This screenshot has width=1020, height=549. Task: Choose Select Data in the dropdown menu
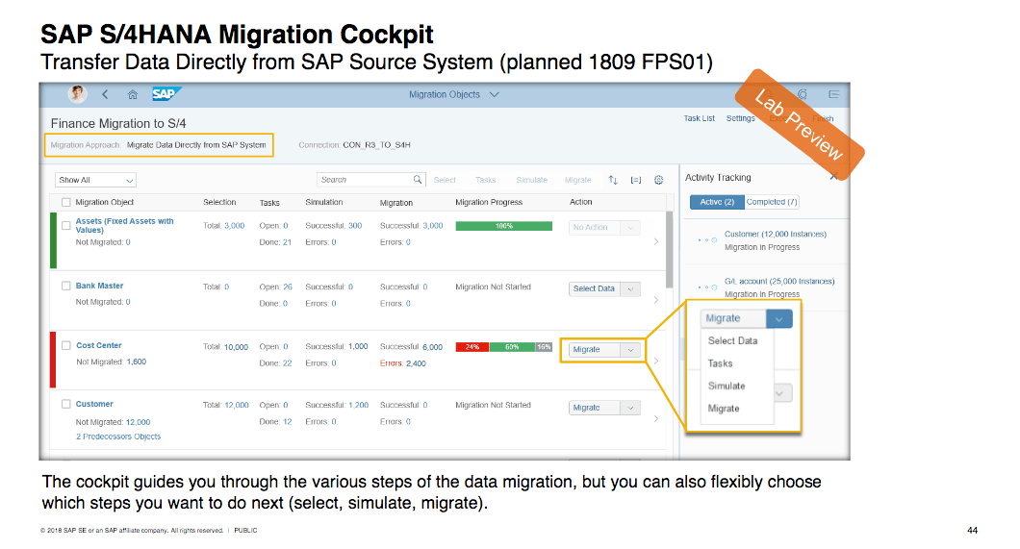click(x=732, y=340)
